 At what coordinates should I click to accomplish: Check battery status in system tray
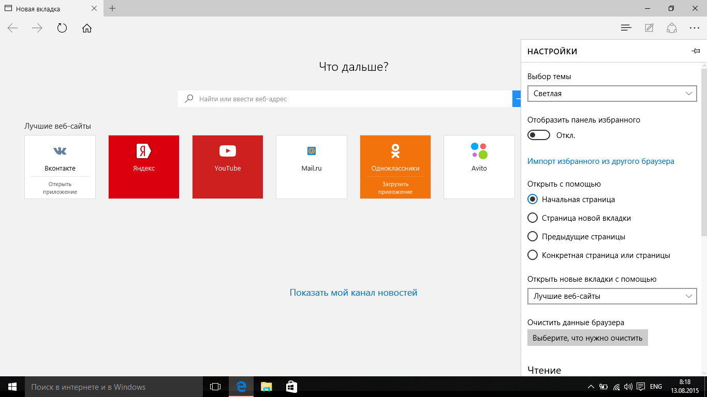(x=603, y=387)
